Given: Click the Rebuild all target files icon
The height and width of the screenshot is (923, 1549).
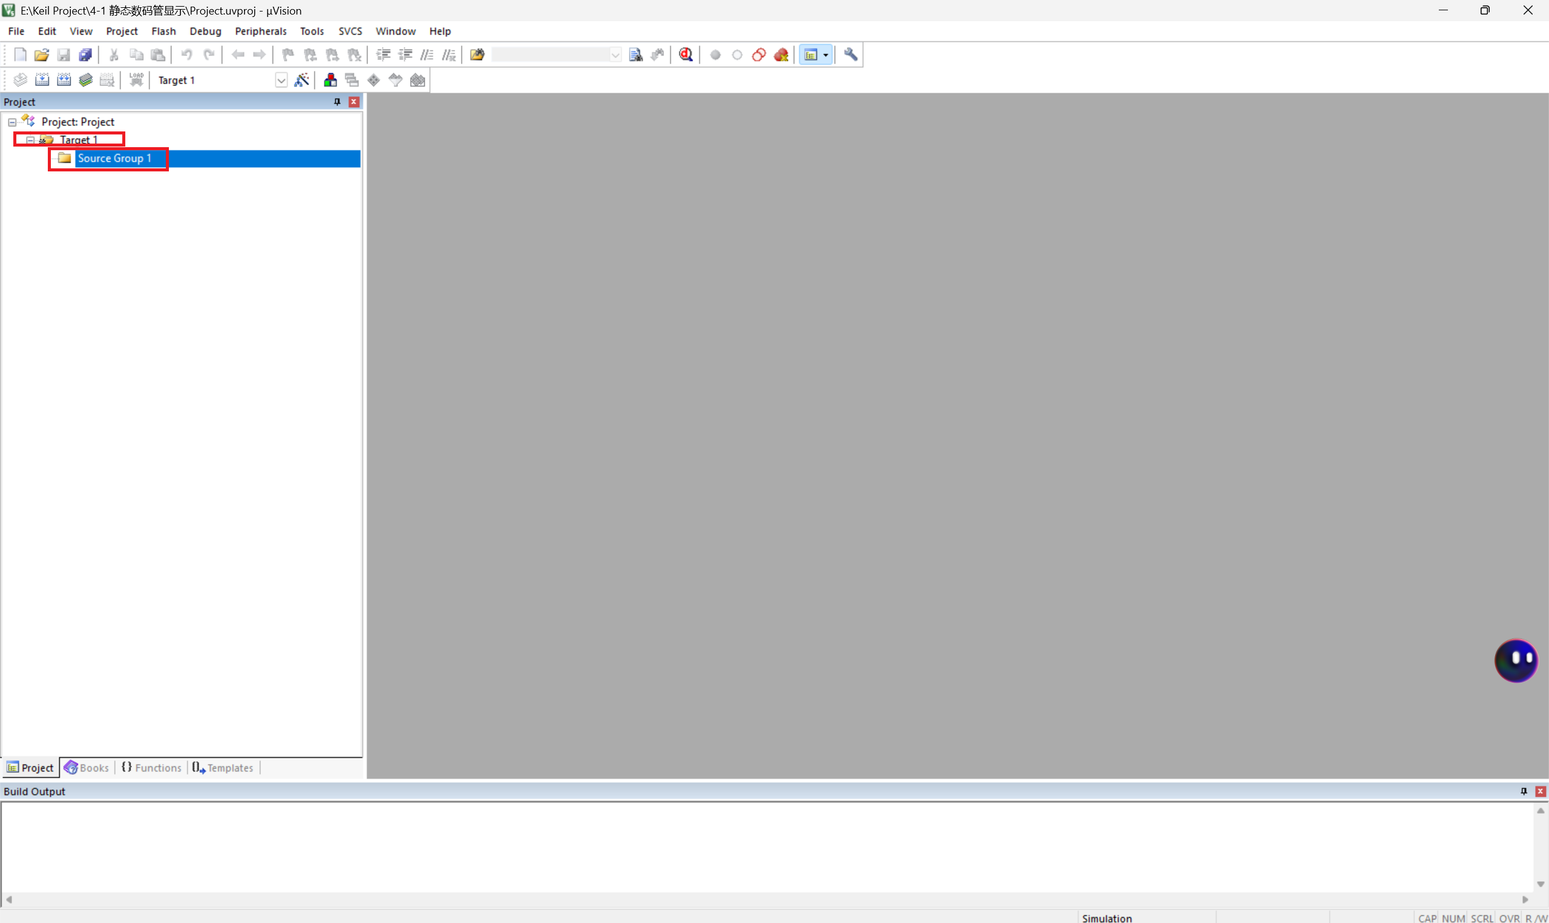Looking at the screenshot, I should (x=64, y=80).
